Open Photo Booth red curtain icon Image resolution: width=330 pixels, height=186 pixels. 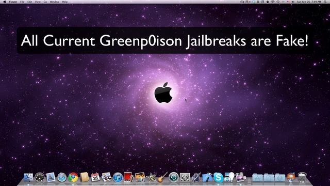pos(128,177)
